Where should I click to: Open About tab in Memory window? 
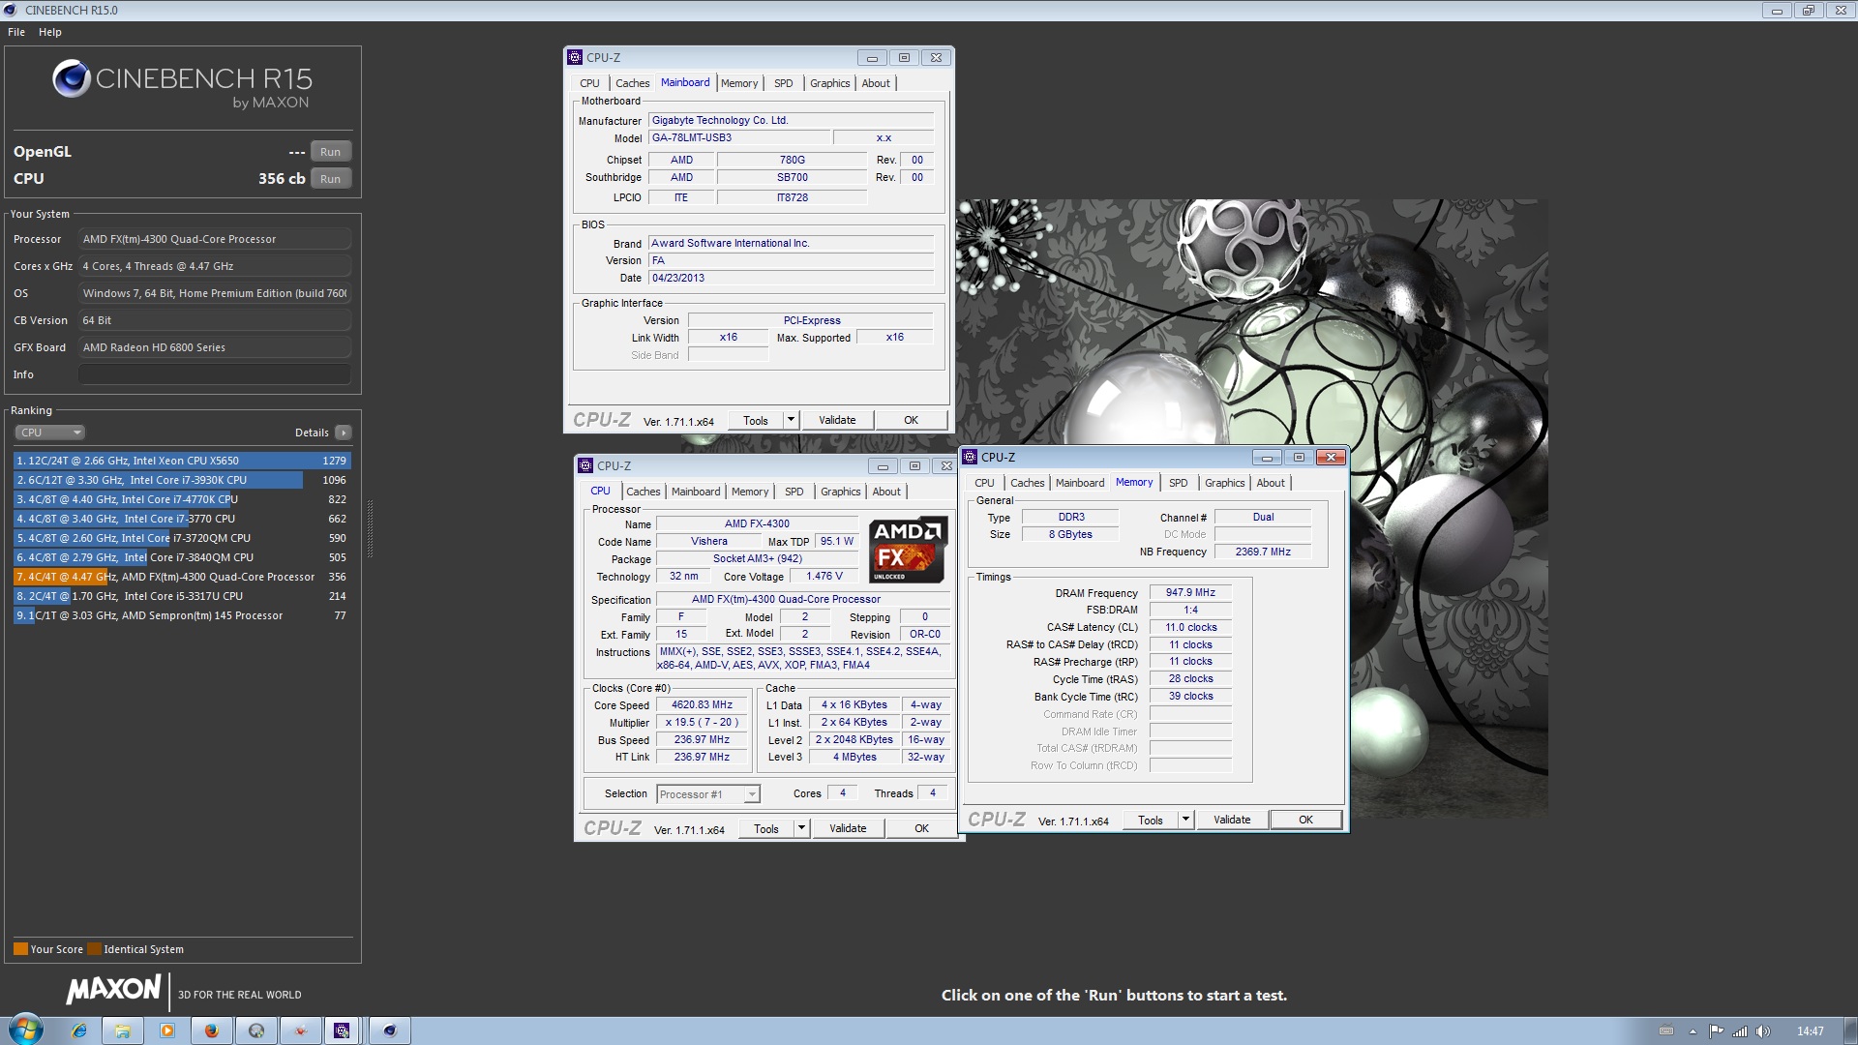[1271, 483]
